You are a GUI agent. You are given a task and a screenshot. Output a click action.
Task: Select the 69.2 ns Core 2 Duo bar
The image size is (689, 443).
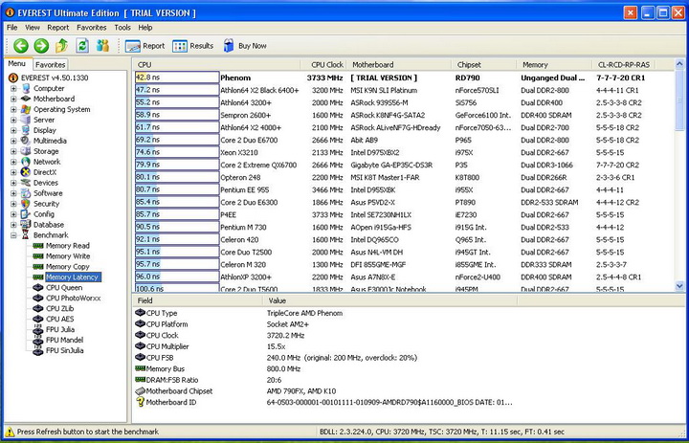tap(177, 141)
